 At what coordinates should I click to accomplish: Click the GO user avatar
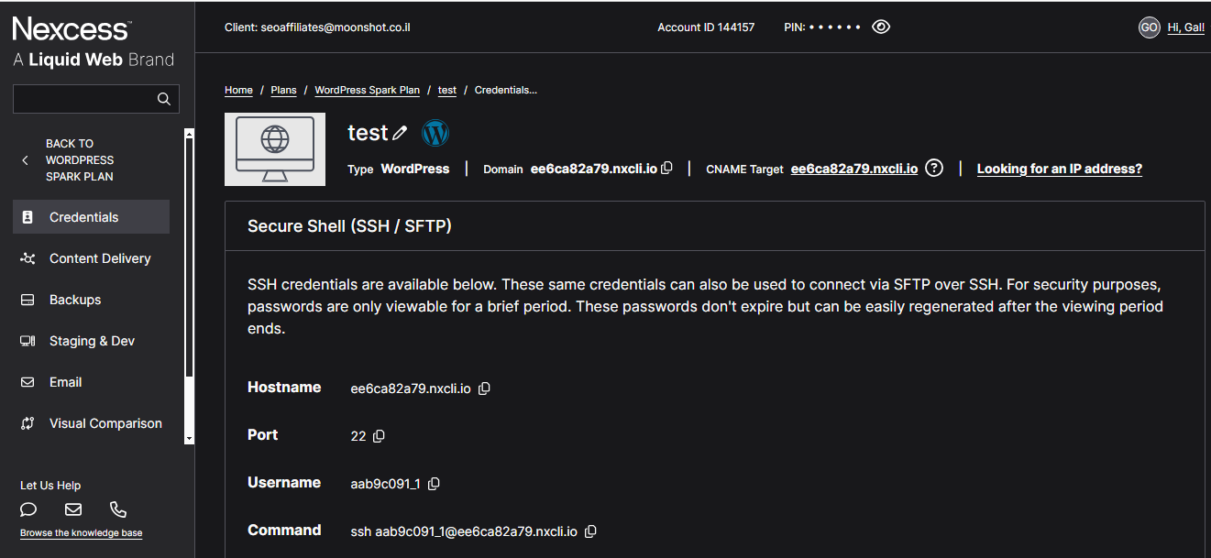1150,27
